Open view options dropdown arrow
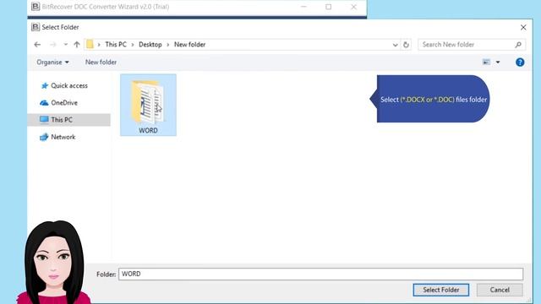 click(x=498, y=62)
